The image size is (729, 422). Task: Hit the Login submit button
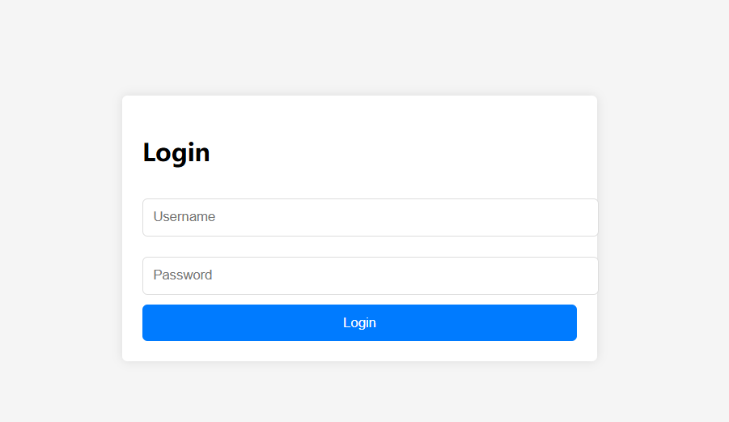pyautogui.click(x=359, y=322)
